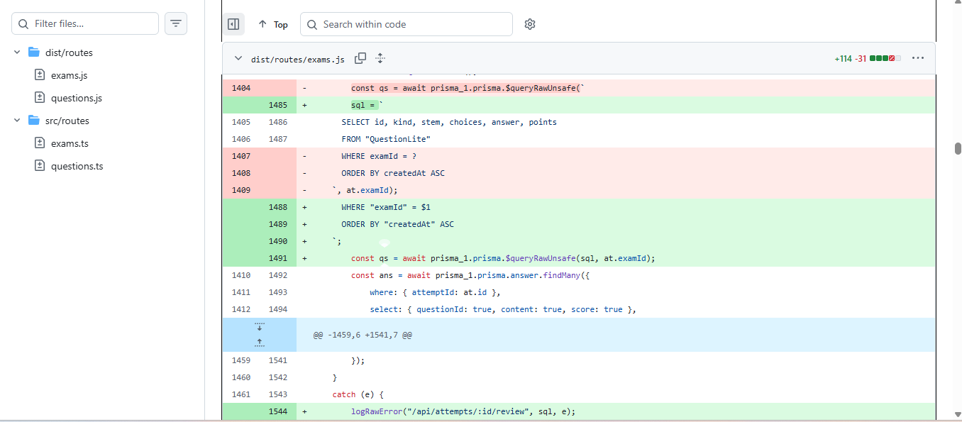The height and width of the screenshot is (422, 962).
Task: Click the filter files search icon
Action: click(x=23, y=23)
